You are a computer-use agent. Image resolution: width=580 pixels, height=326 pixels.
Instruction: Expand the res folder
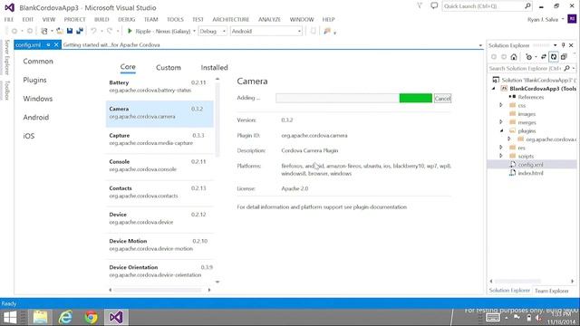[501, 147]
